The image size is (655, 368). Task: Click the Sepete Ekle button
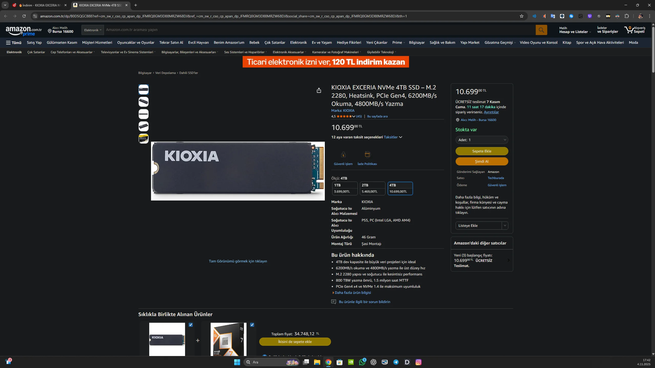(x=481, y=151)
